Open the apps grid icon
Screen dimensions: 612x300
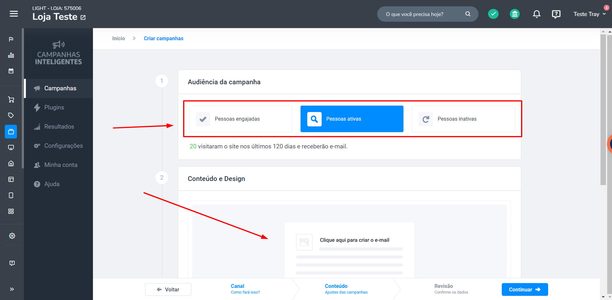point(11,211)
